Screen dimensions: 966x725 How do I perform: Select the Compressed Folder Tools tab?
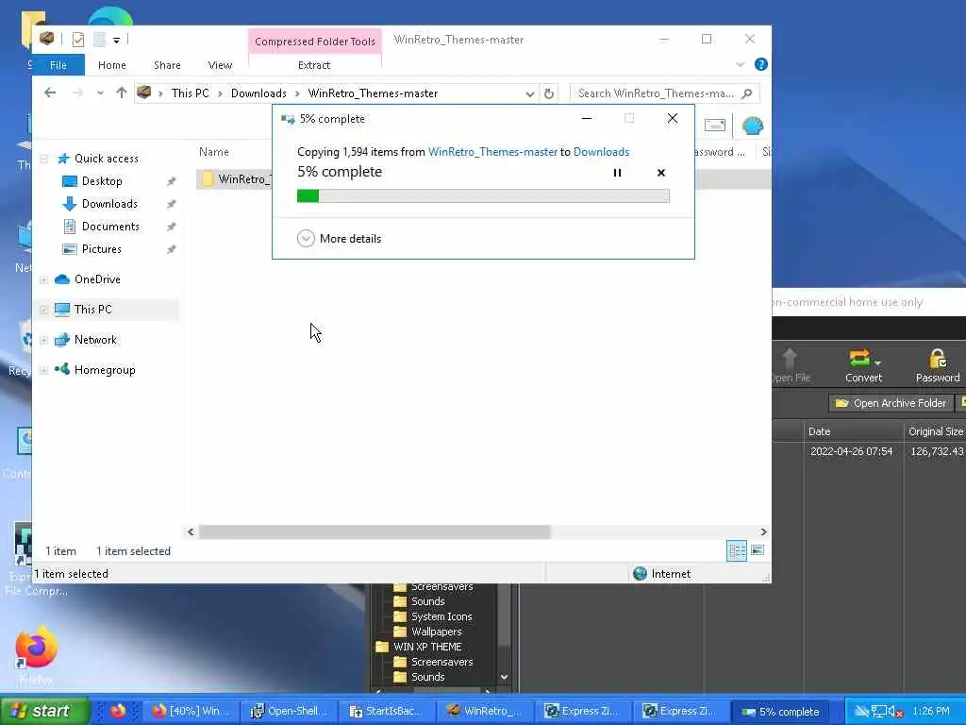(x=315, y=42)
